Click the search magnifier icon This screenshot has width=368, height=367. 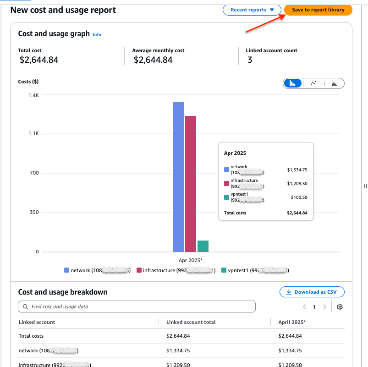(x=25, y=307)
